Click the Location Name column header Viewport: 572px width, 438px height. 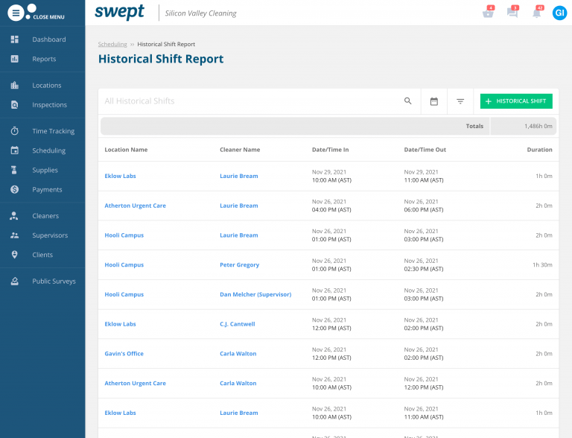(126, 150)
